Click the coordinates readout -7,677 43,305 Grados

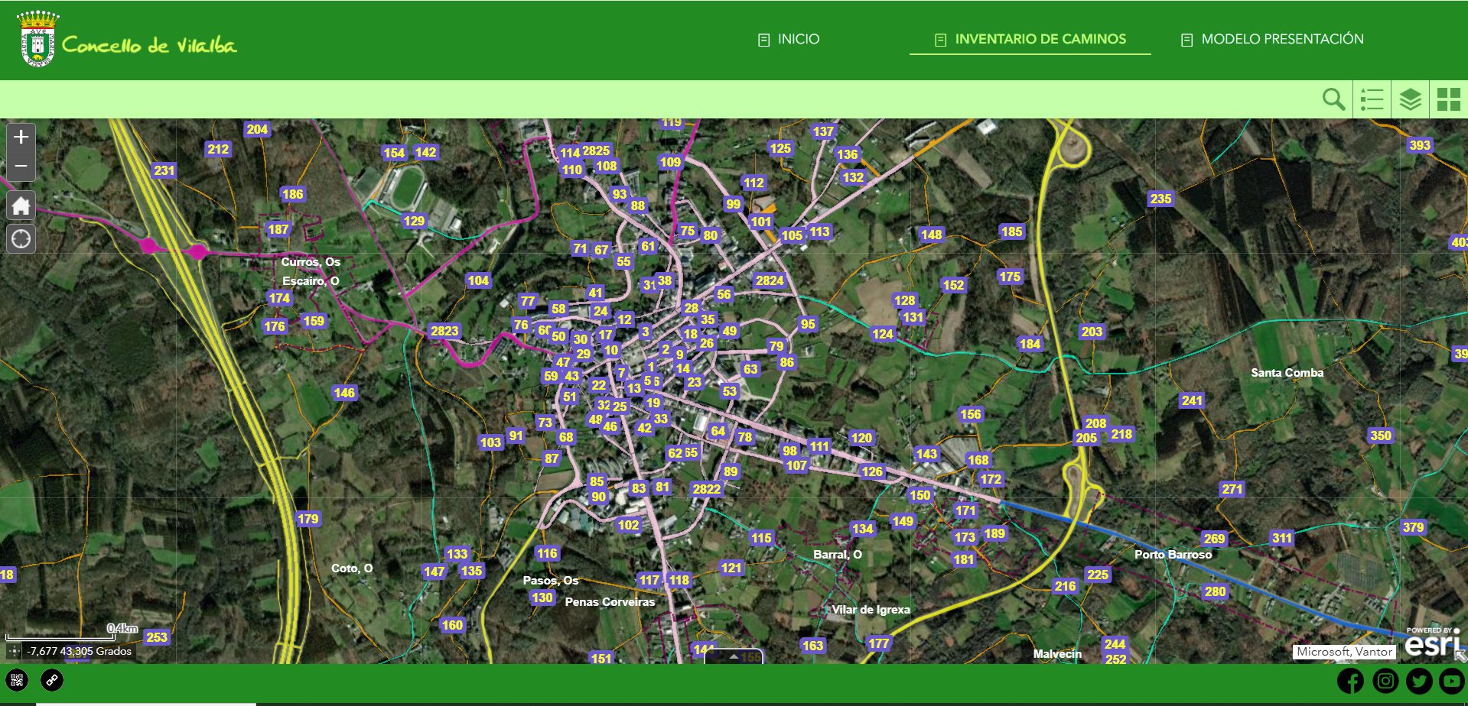80,651
